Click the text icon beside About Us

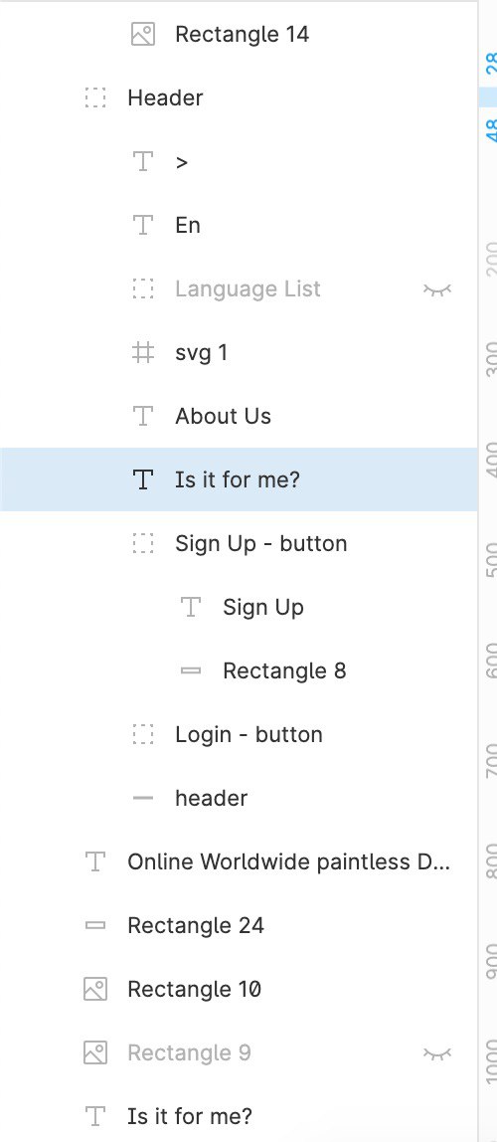143,416
